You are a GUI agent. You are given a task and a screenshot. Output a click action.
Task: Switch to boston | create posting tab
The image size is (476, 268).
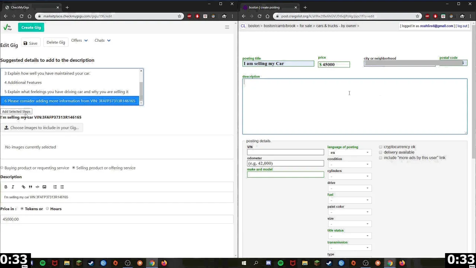point(270,7)
